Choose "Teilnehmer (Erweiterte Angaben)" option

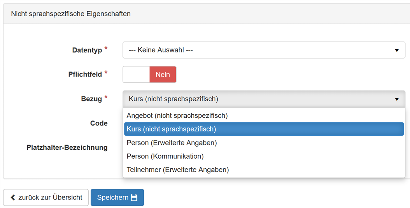[178, 170]
